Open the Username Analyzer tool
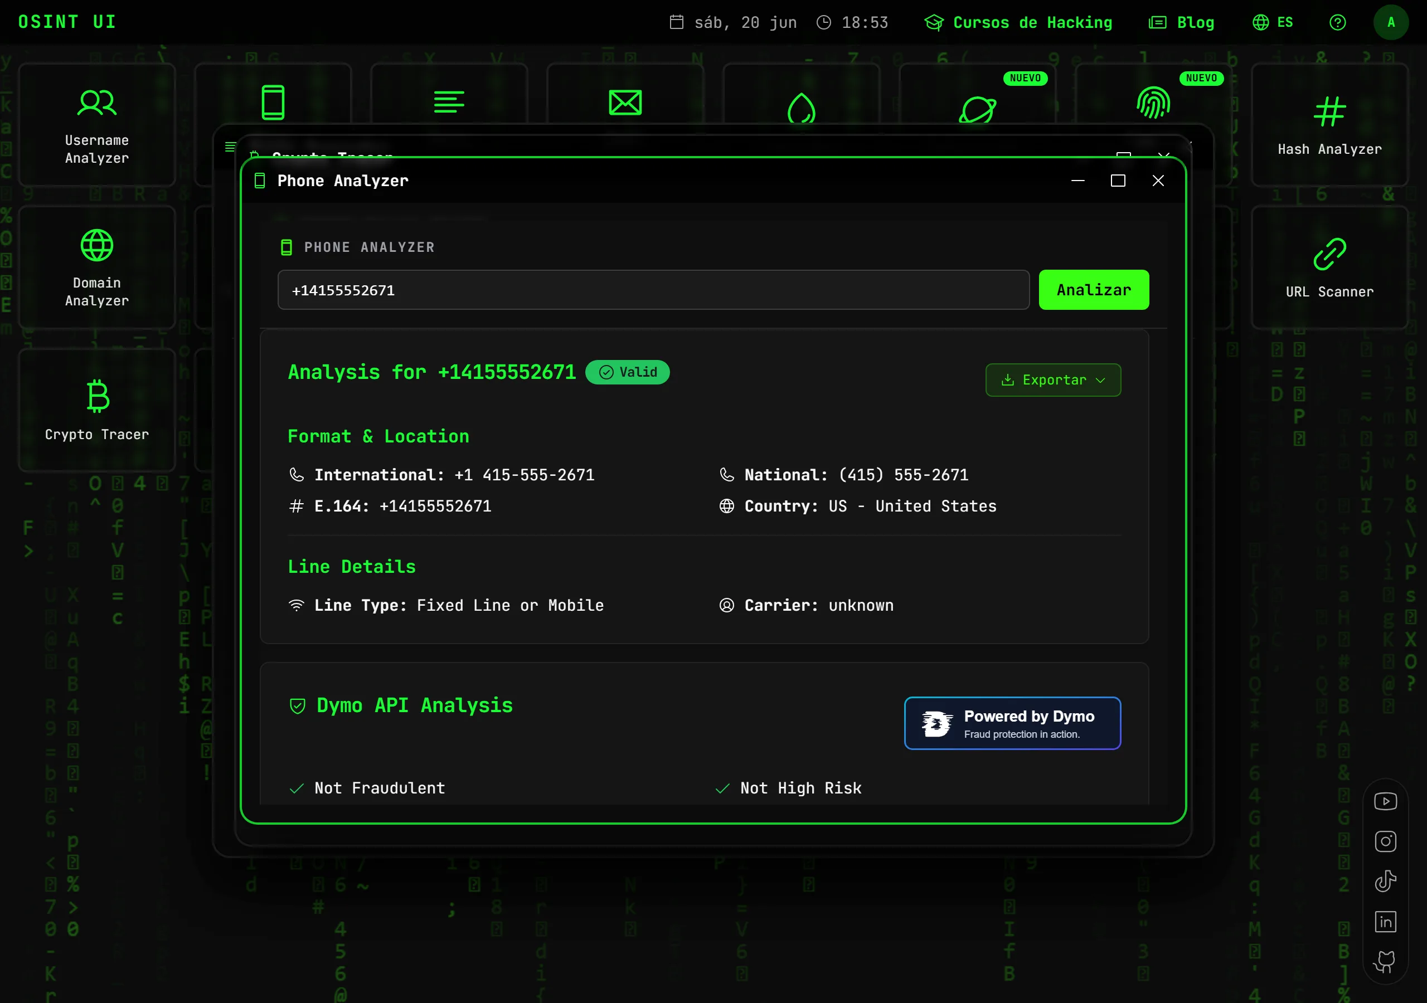The width and height of the screenshot is (1427, 1003). [97, 124]
